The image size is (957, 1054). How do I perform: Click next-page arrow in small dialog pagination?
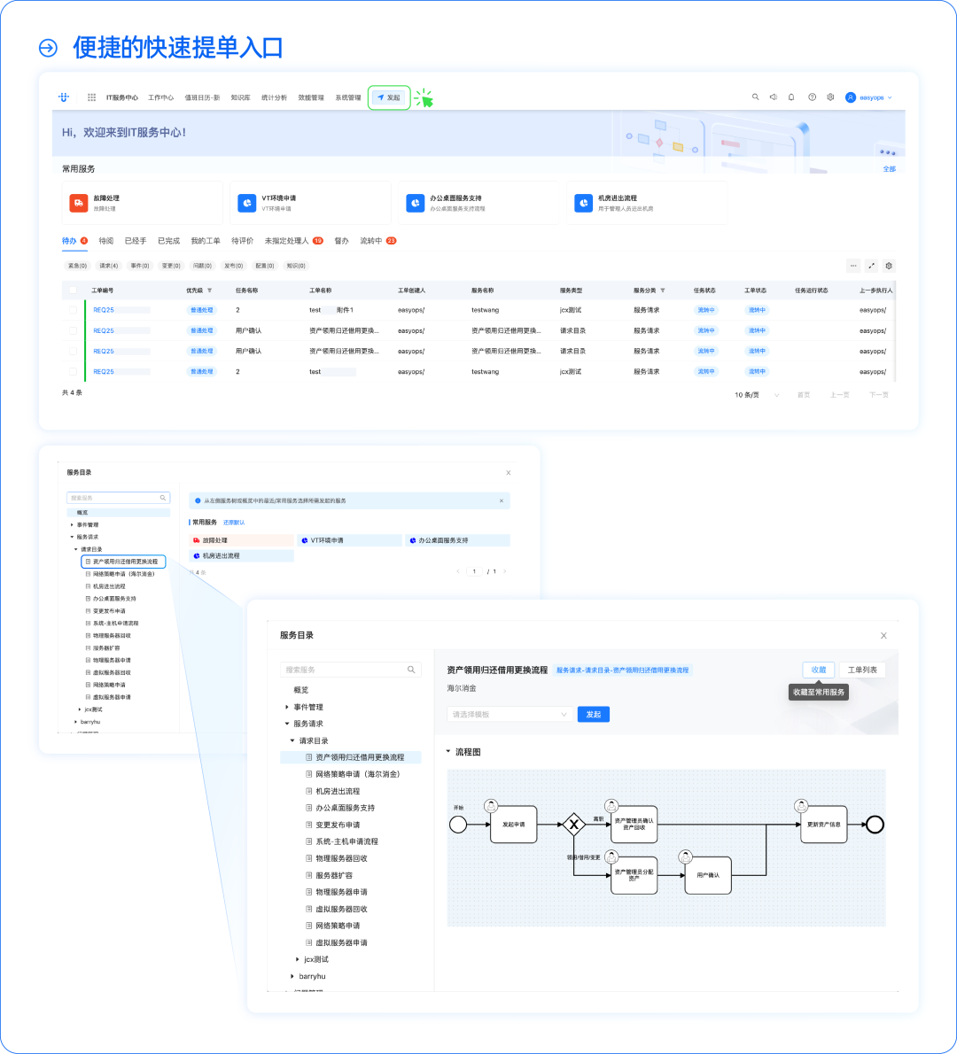[505, 571]
